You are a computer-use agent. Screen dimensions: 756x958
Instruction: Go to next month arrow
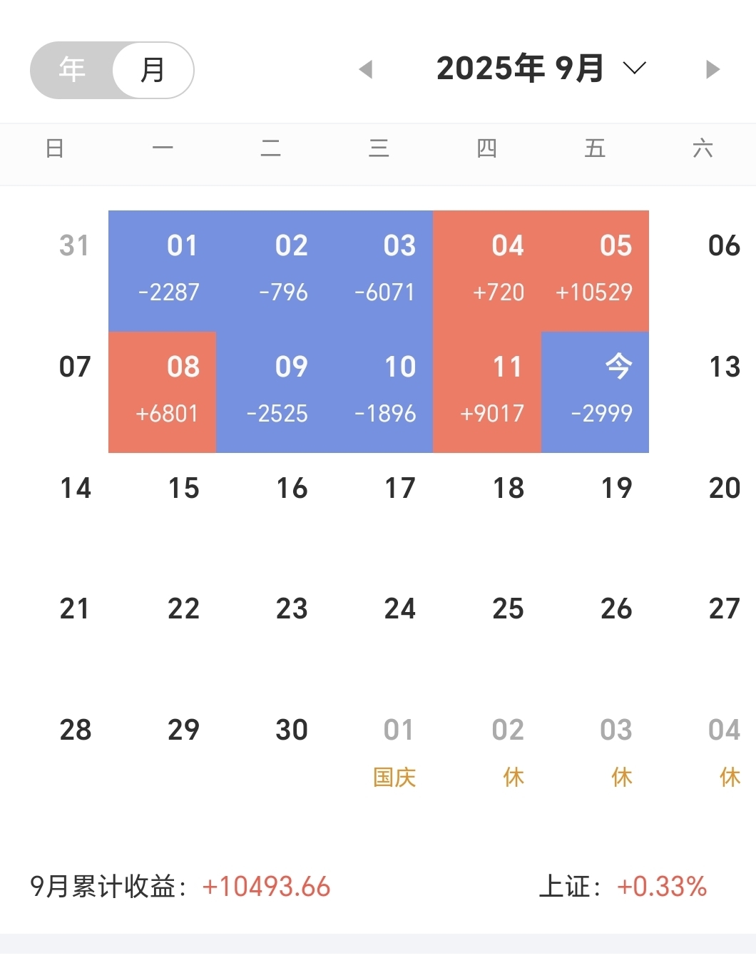pos(712,69)
